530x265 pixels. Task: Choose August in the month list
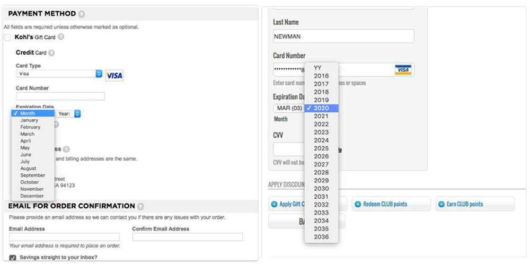33,169
